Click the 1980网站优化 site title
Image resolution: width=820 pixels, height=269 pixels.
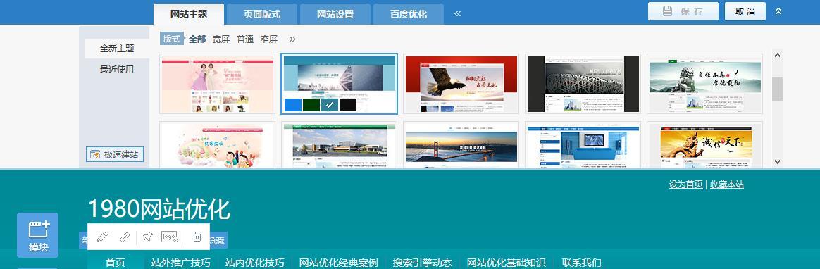[x=159, y=209]
